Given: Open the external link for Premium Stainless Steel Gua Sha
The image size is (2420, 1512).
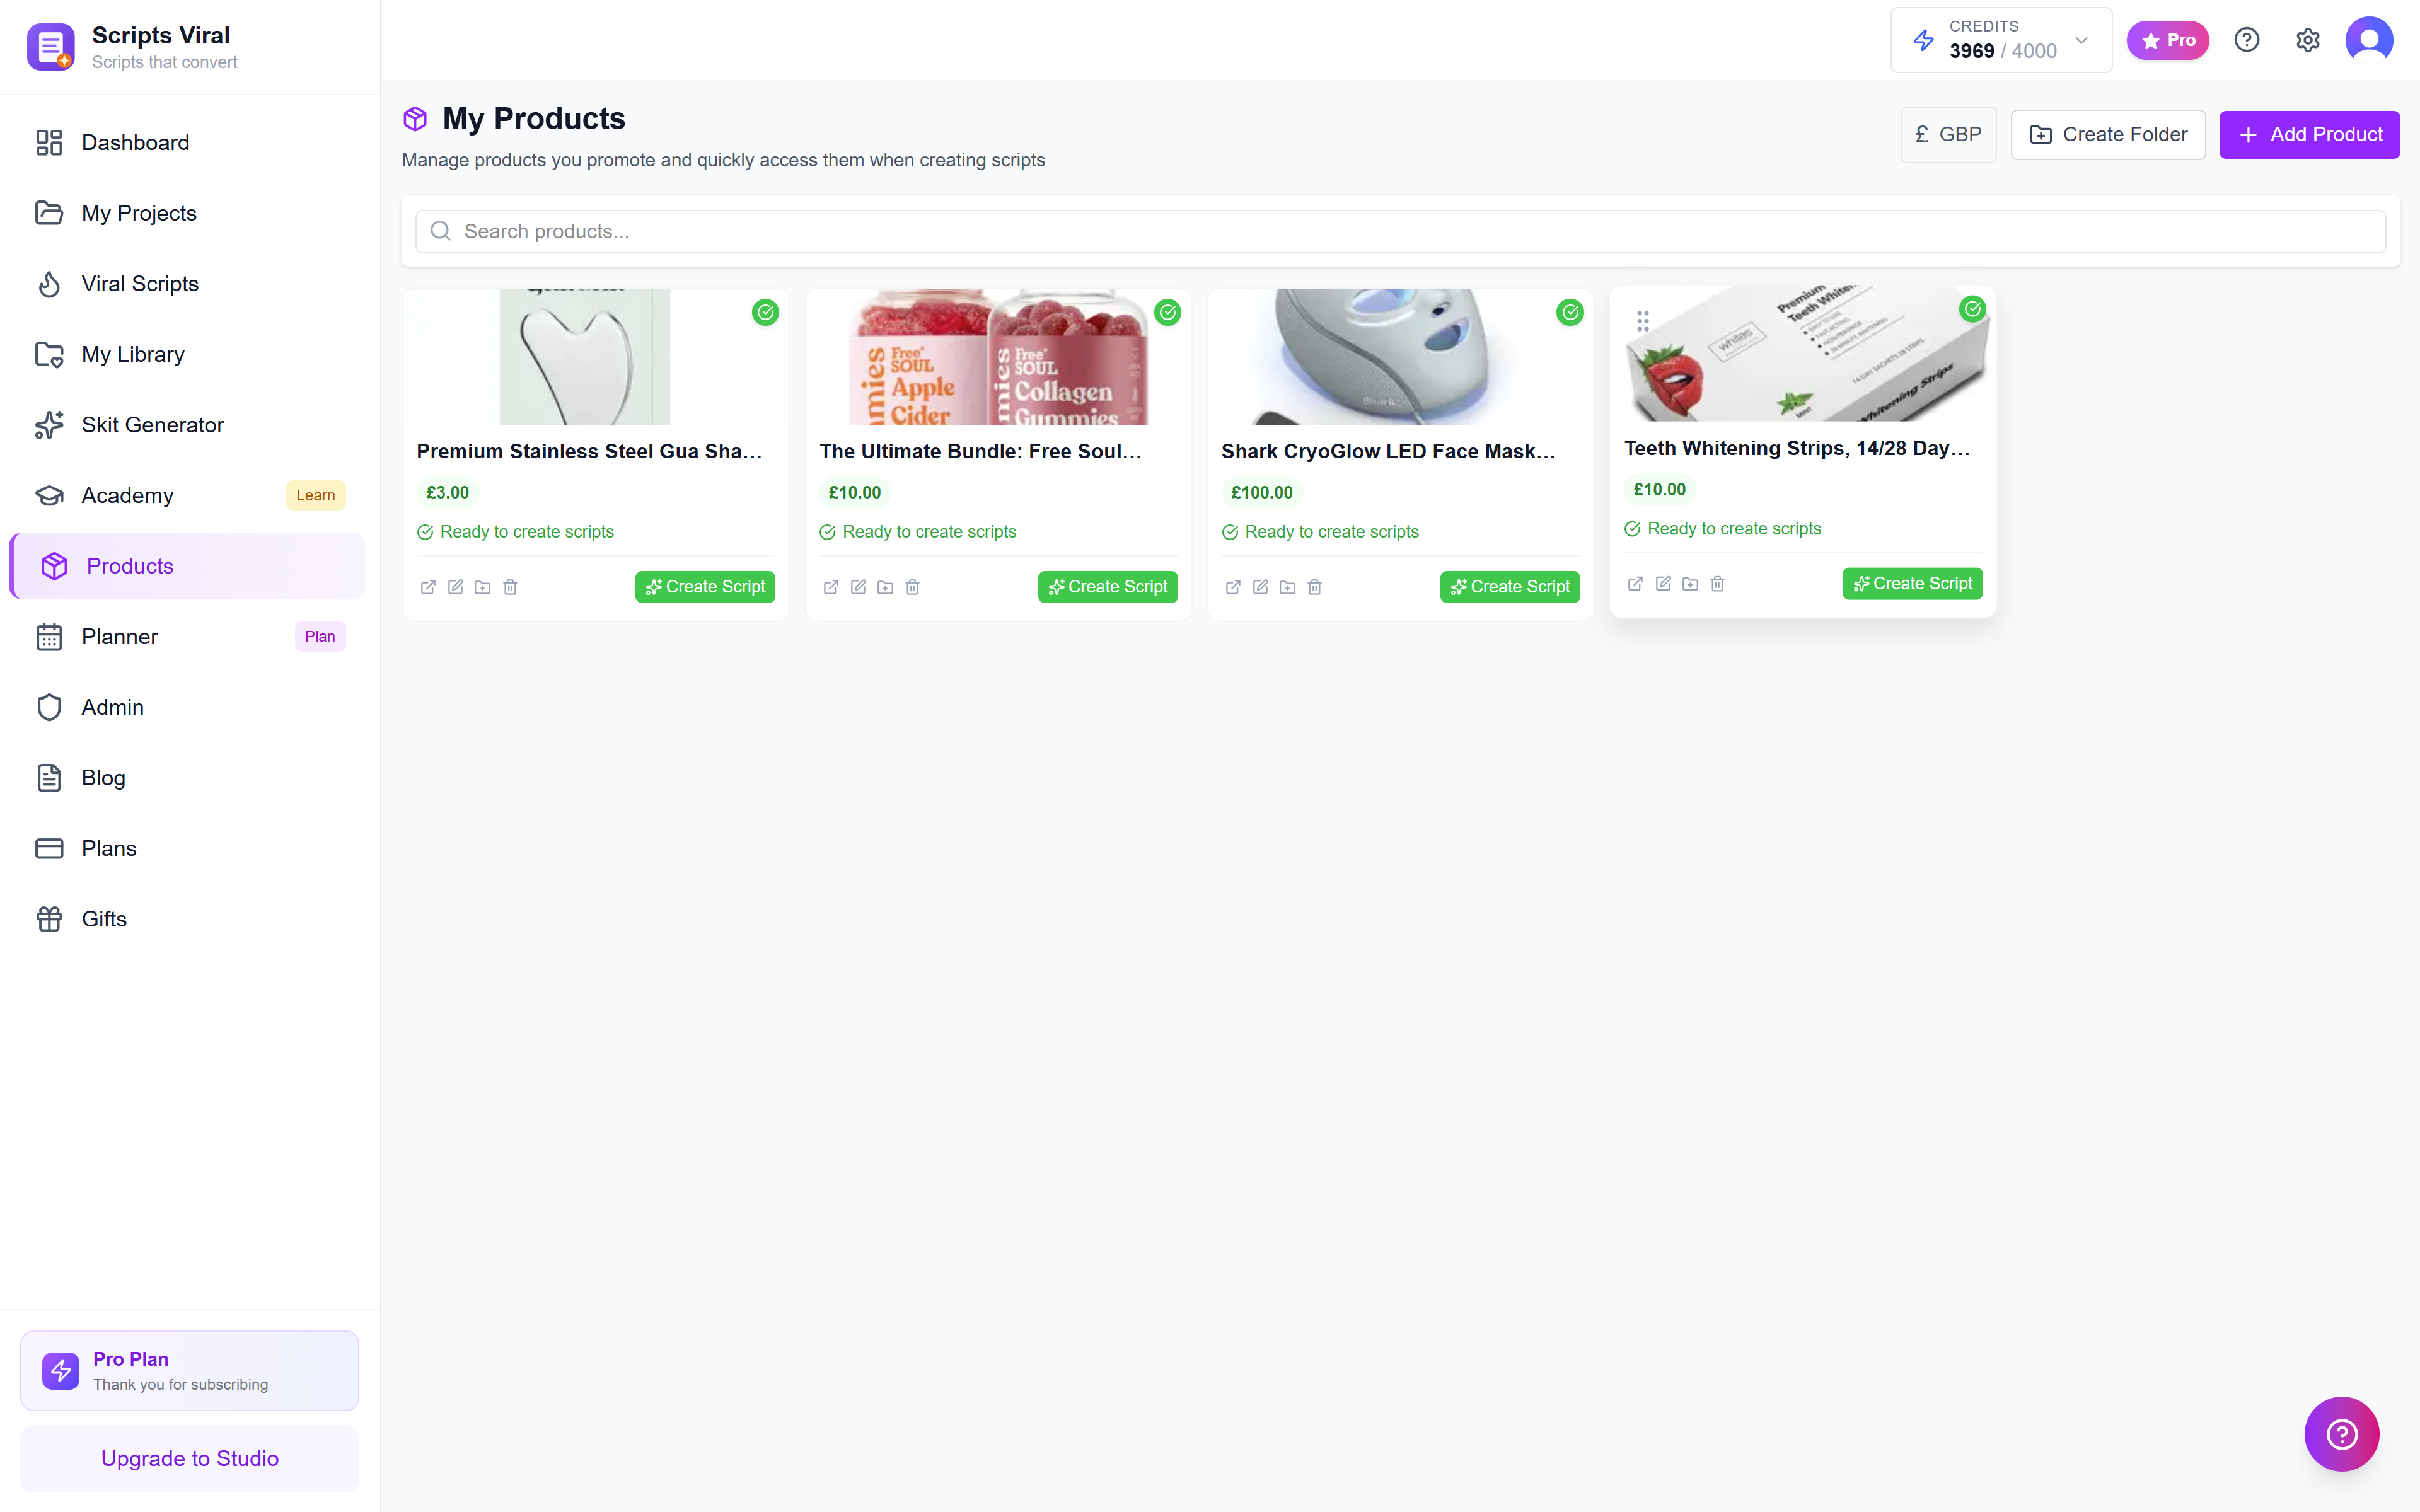Looking at the screenshot, I should [428, 587].
